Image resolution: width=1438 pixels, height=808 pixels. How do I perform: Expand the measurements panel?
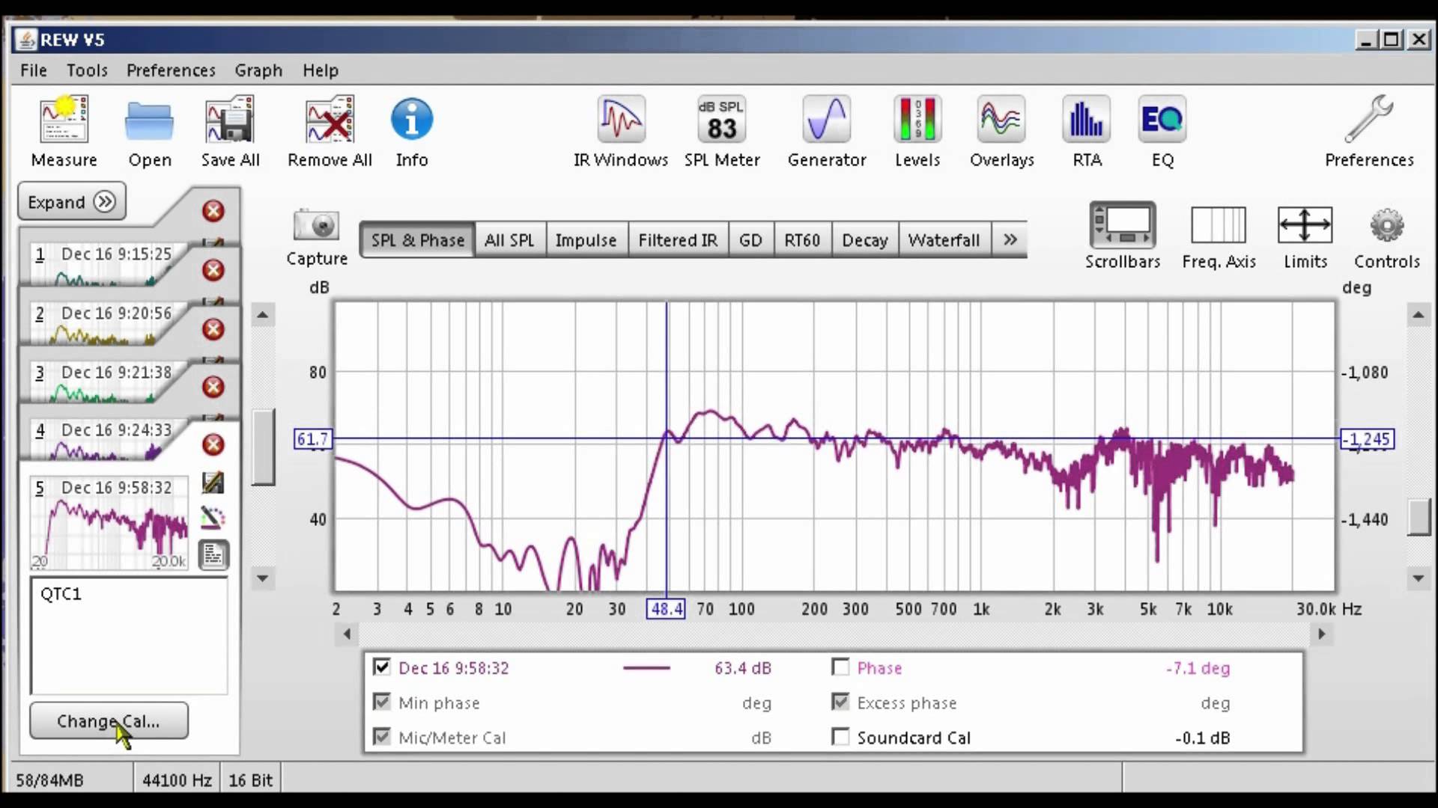[x=71, y=202]
